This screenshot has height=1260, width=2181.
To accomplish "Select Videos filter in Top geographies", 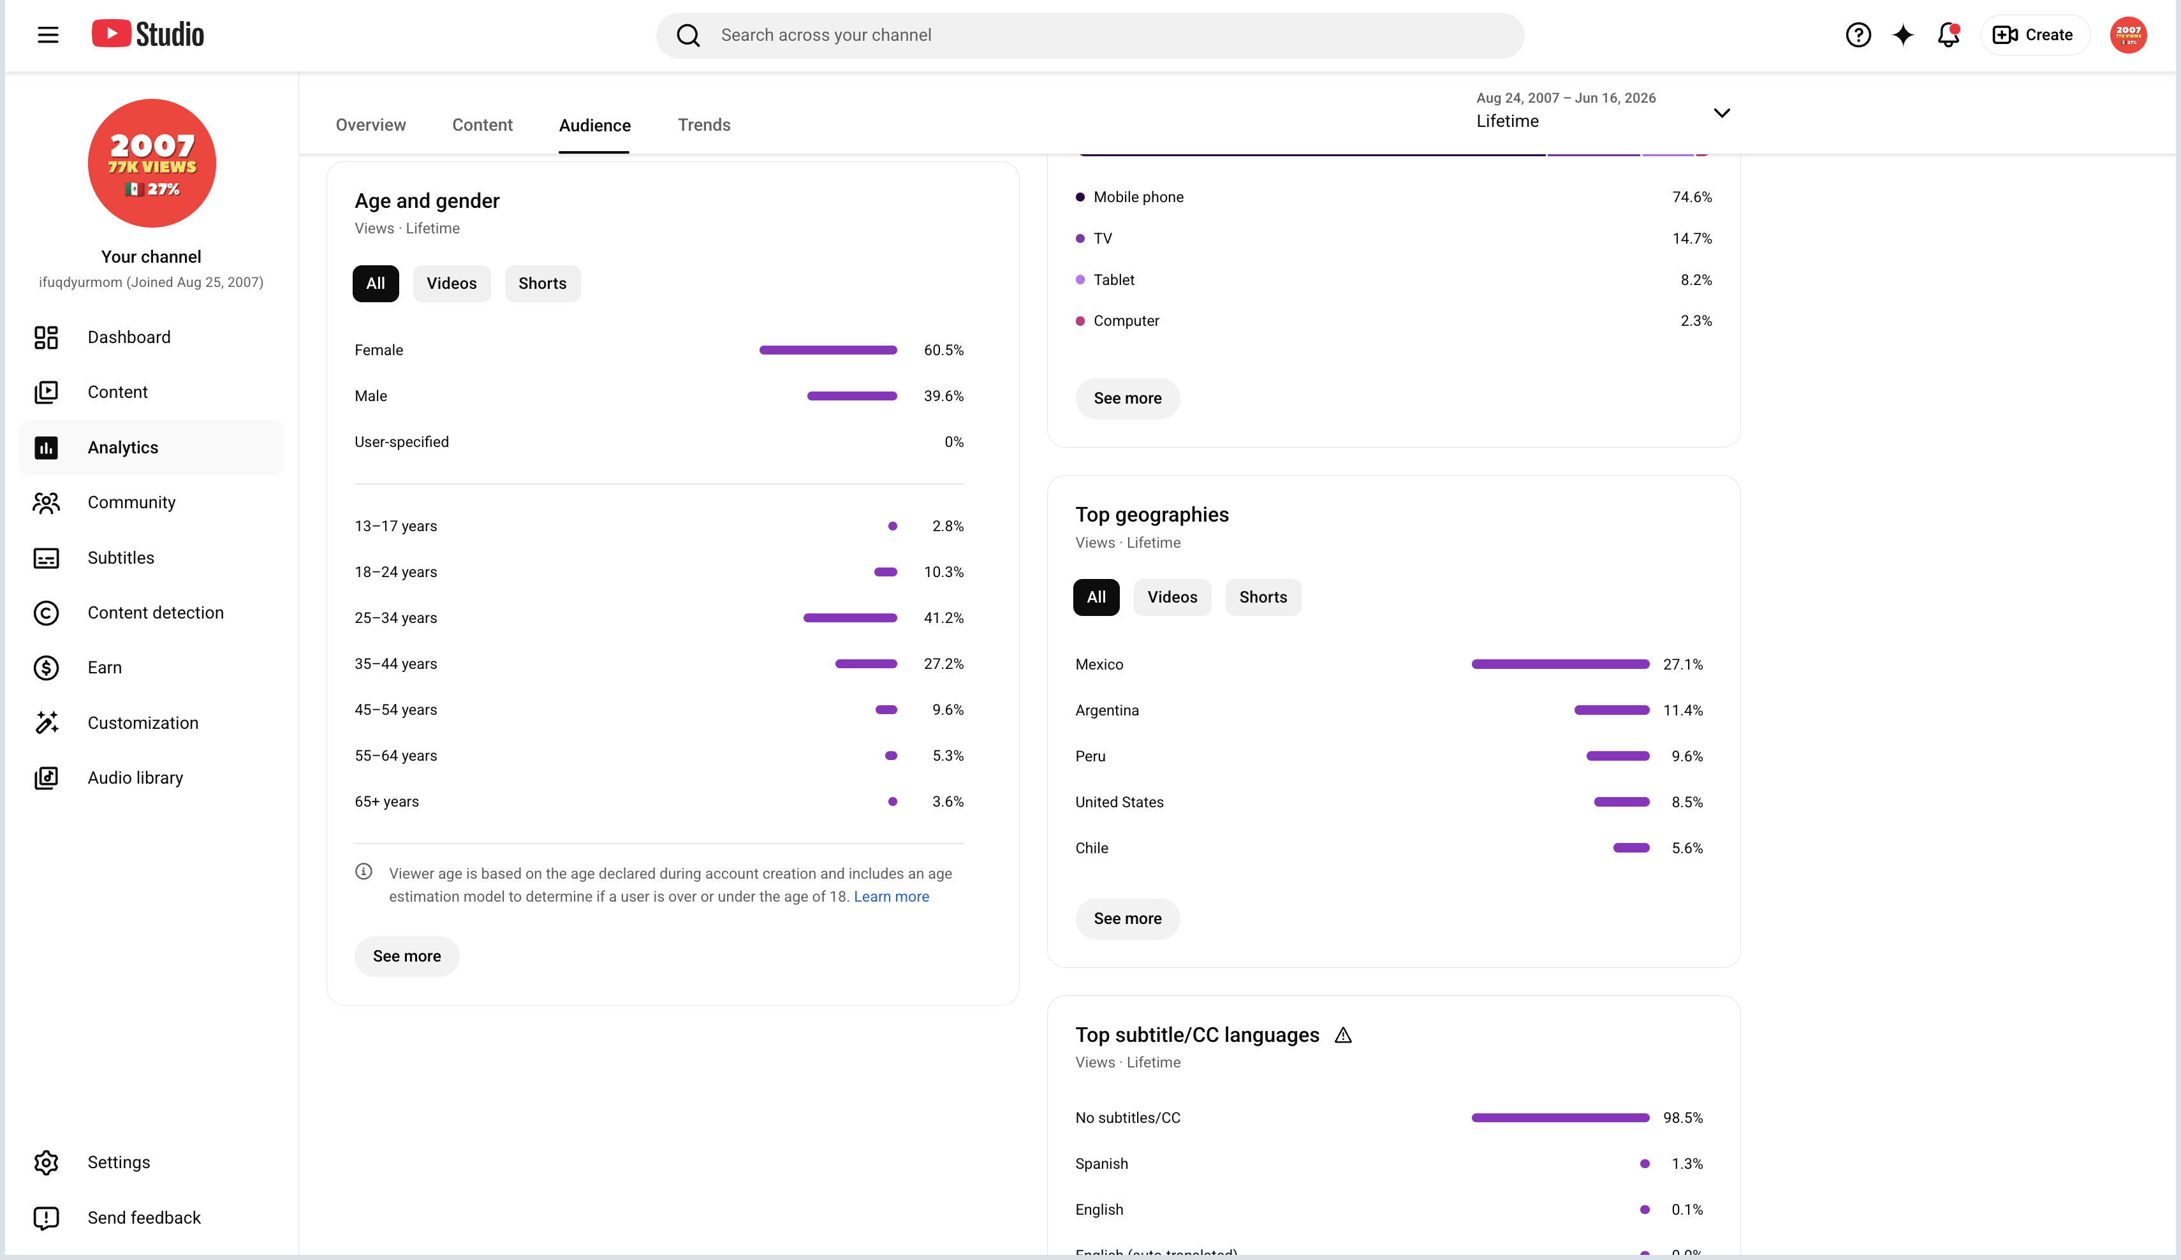I will [x=1173, y=597].
